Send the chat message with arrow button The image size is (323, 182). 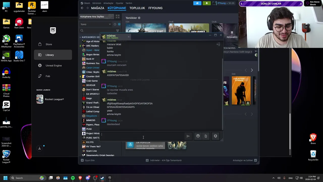188,136
